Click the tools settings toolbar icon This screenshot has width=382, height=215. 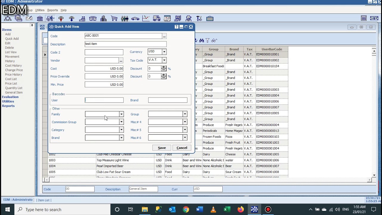(199, 19)
